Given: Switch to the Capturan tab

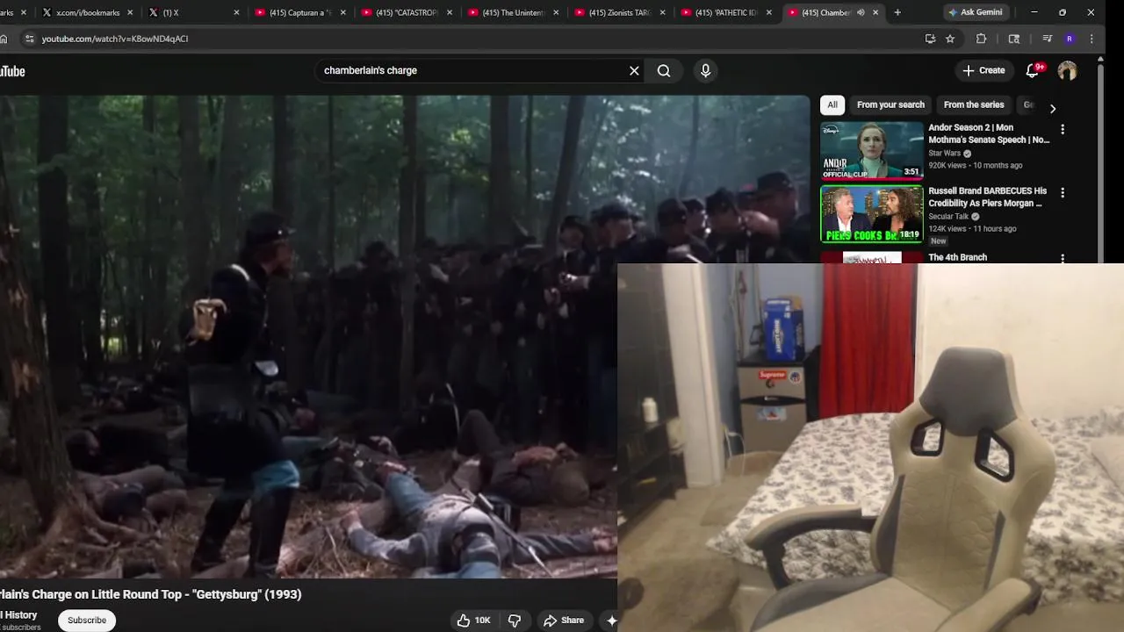Looking at the screenshot, I should pyautogui.click(x=299, y=12).
